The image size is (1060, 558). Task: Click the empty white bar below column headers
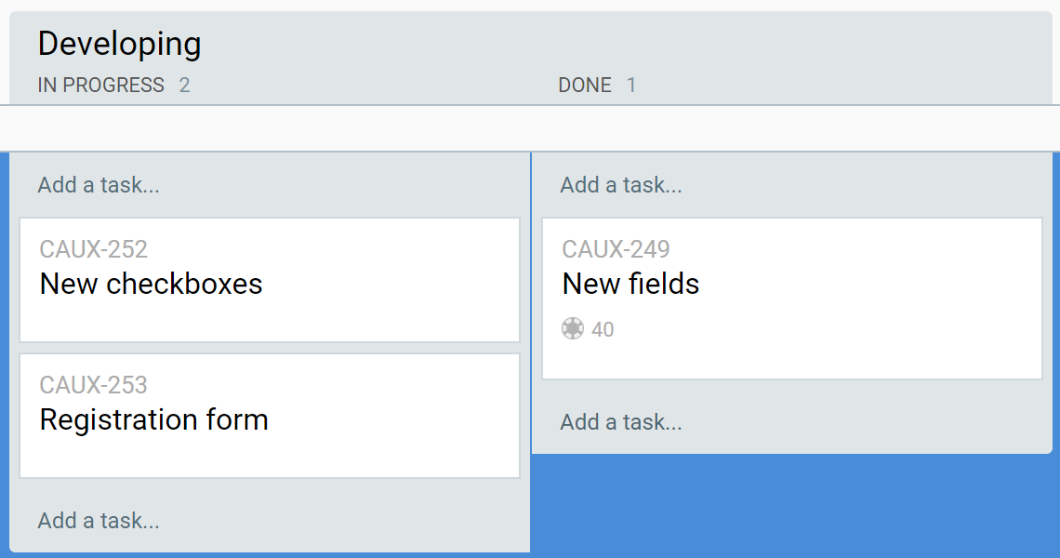pos(530,128)
